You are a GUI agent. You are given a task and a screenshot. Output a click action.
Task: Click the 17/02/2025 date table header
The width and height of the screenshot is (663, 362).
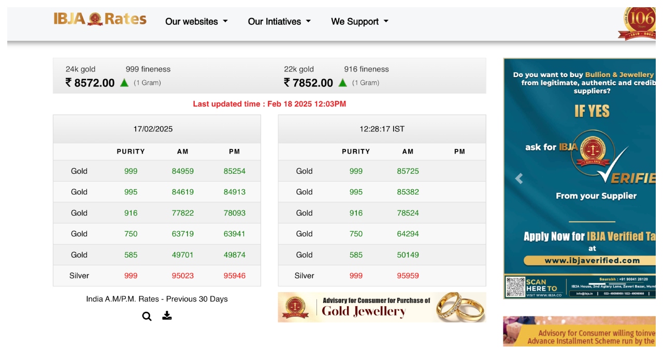(153, 129)
